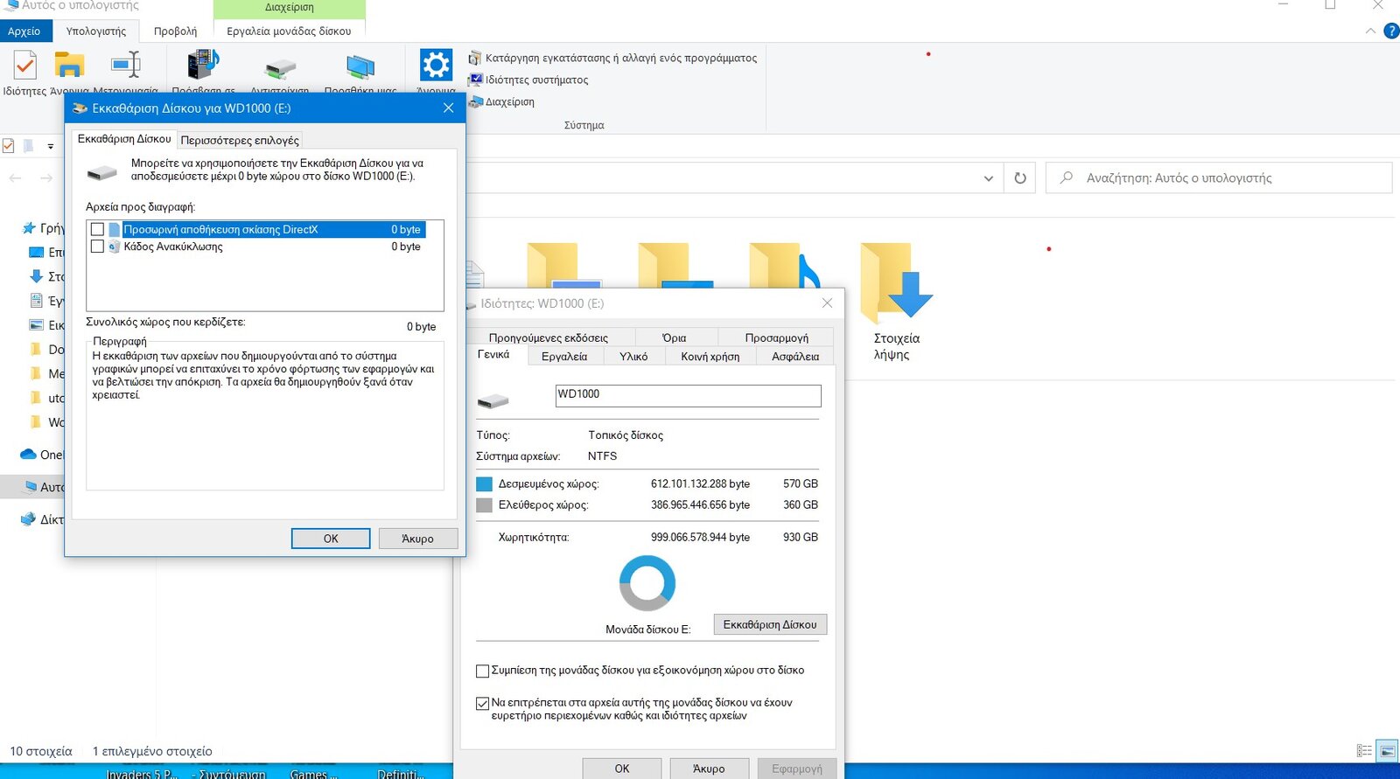The height and width of the screenshot is (779, 1400).
Task: Open Settings via the blue gear icon
Action: click(436, 66)
